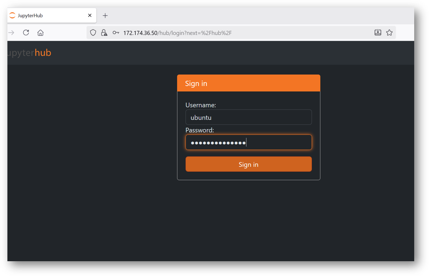This screenshot has height=276, width=429.
Task: Bookmark this page with the star icon
Action: [389, 33]
